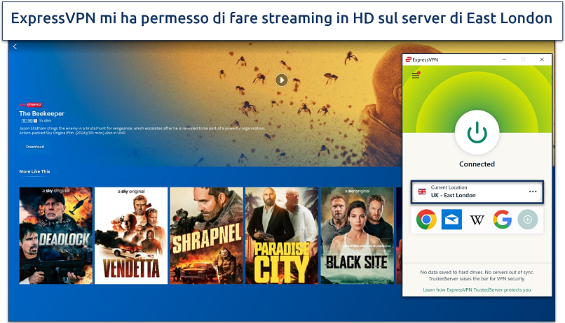The height and width of the screenshot is (323, 565).
Task: Select the UK - East London current location box
Action: (x=477, y=192)
